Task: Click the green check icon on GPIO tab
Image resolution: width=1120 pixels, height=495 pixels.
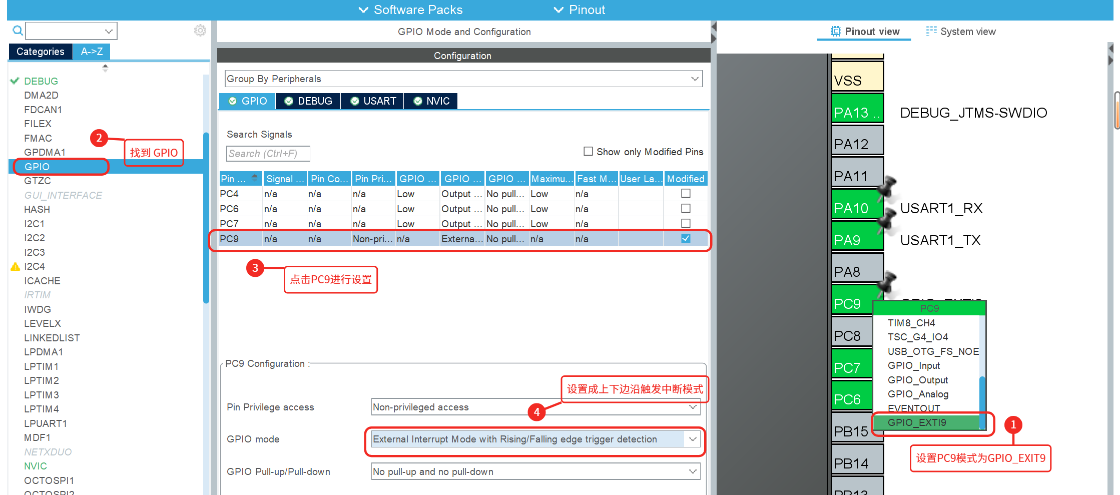Action: click(x=232, y=101)
